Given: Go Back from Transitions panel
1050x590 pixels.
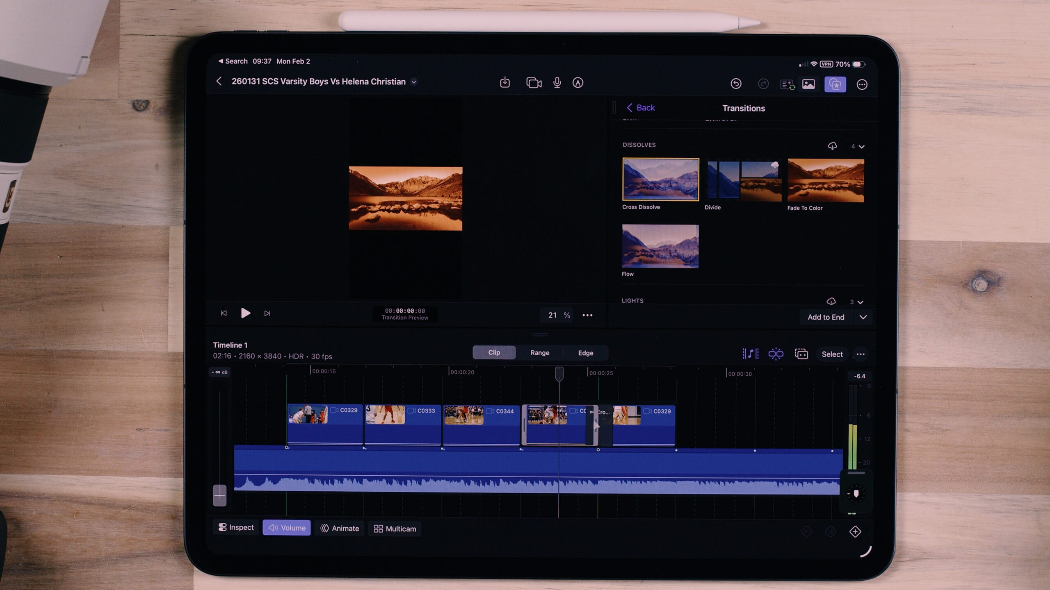Looking at the screenshot, I should click(x=641, y=108).
